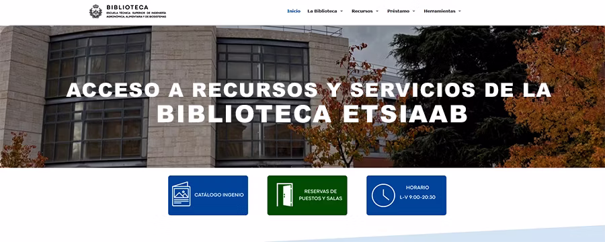Screen dimensions: 605x242
Task: Click the Escuela Técnica Superior subtitle text
Action: [x=136, y=15]
